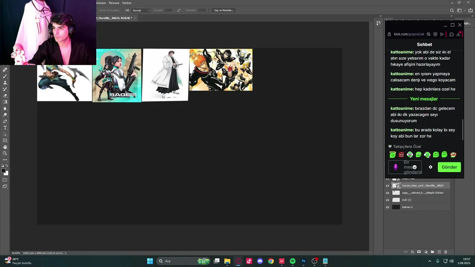Select the History Brush tool
The width and height of the screenshot is (475, 267).
point(5,89)
